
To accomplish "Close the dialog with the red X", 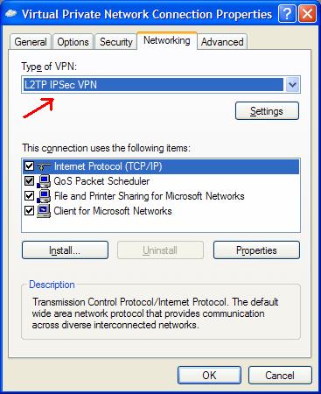I will tap(307, 14).
